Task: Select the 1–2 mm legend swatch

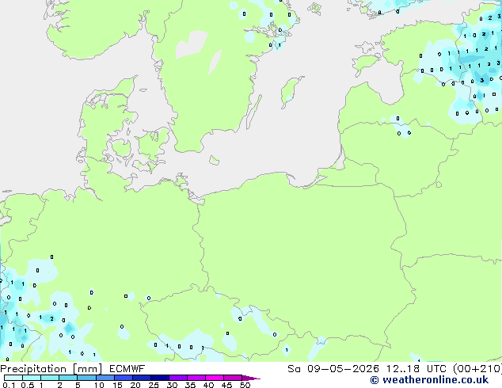Action: click(x=50, y=378)
